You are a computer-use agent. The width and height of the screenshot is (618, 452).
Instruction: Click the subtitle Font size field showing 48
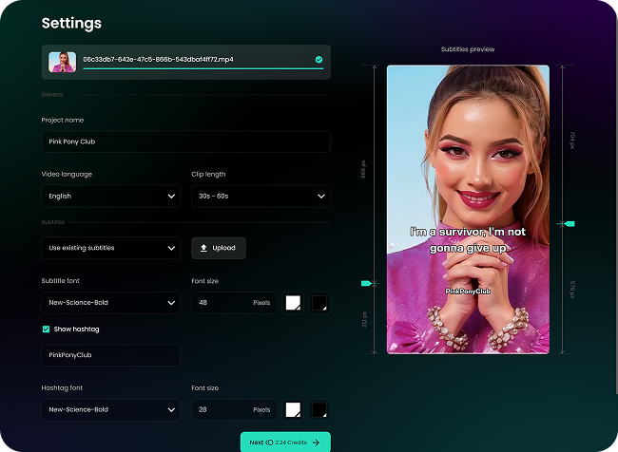point(234,303)
